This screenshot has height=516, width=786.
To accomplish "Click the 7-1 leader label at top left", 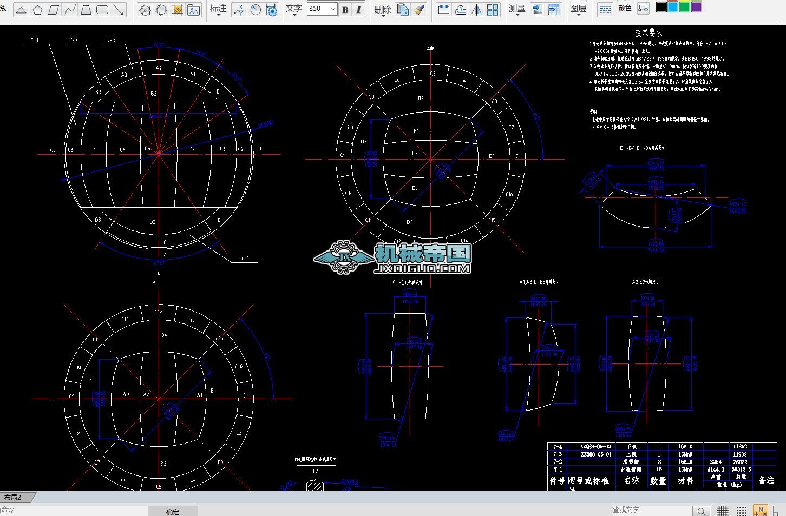I will pyautogui.click(x=35, y=41).
